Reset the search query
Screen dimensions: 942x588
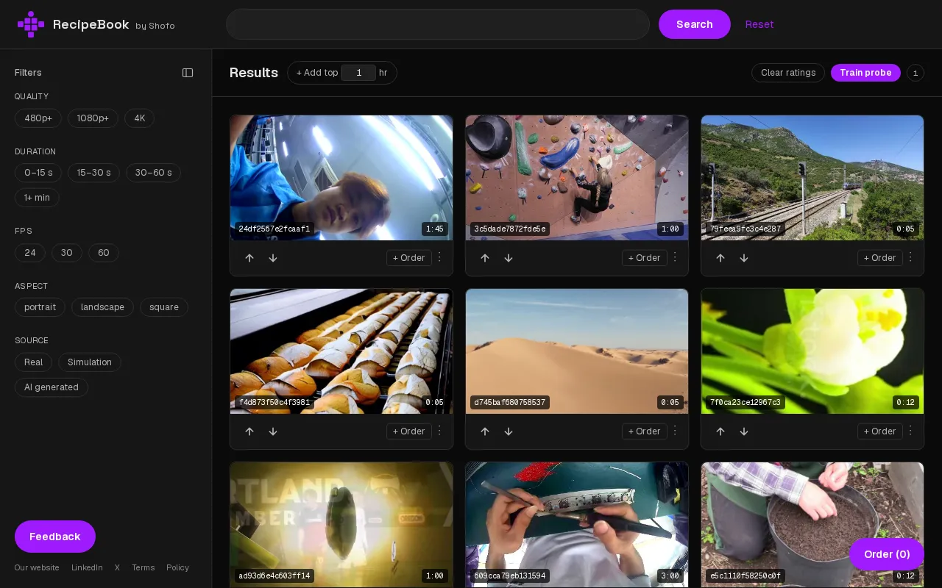759,24
